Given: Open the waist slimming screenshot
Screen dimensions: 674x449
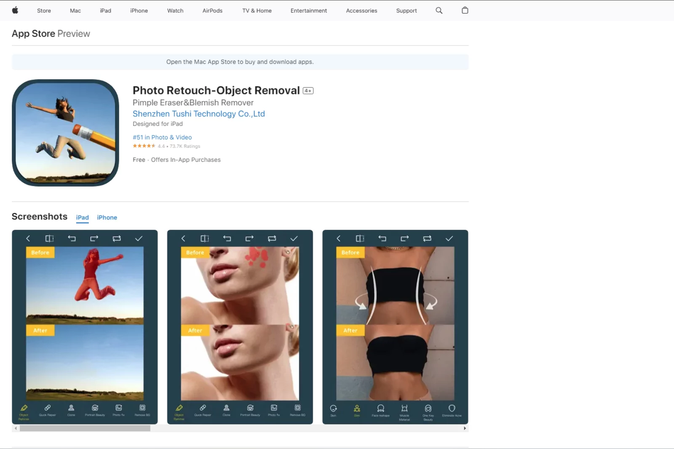Looking at the screenshot, I should 395,327.
